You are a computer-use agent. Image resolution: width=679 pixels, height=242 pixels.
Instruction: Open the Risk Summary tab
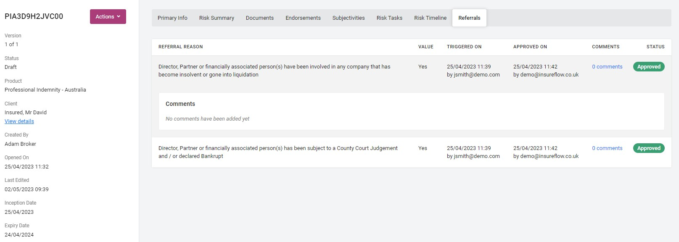click(x=217, y=18)
